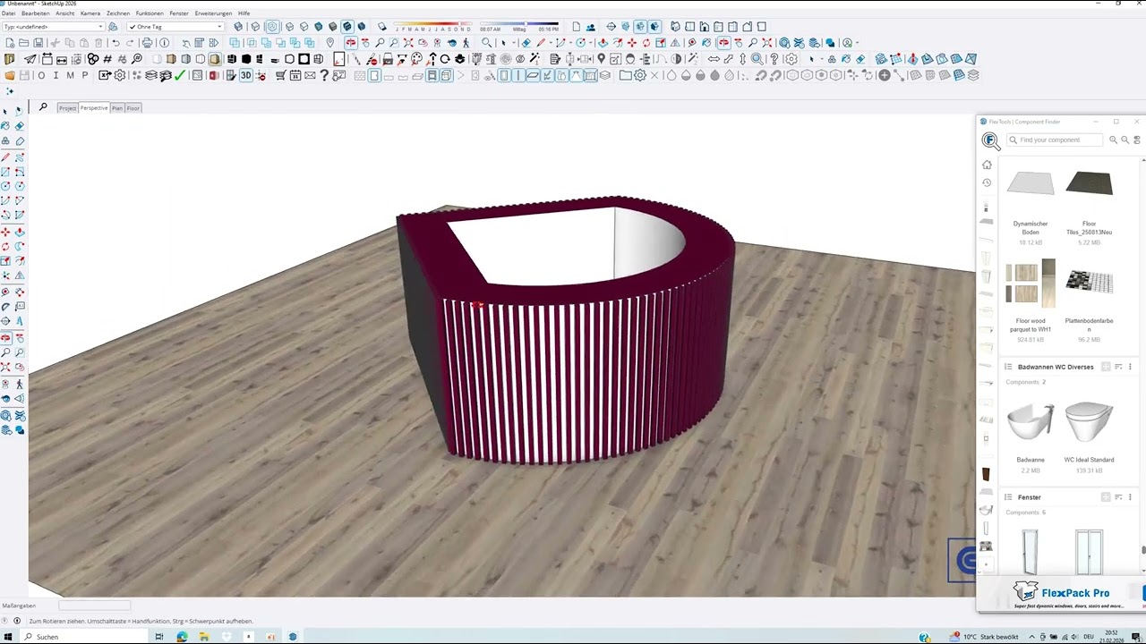The height and width of the screenshot is (644, 1146).
Task: Click the Maßangaben measurement field
Action: point(94,606)
